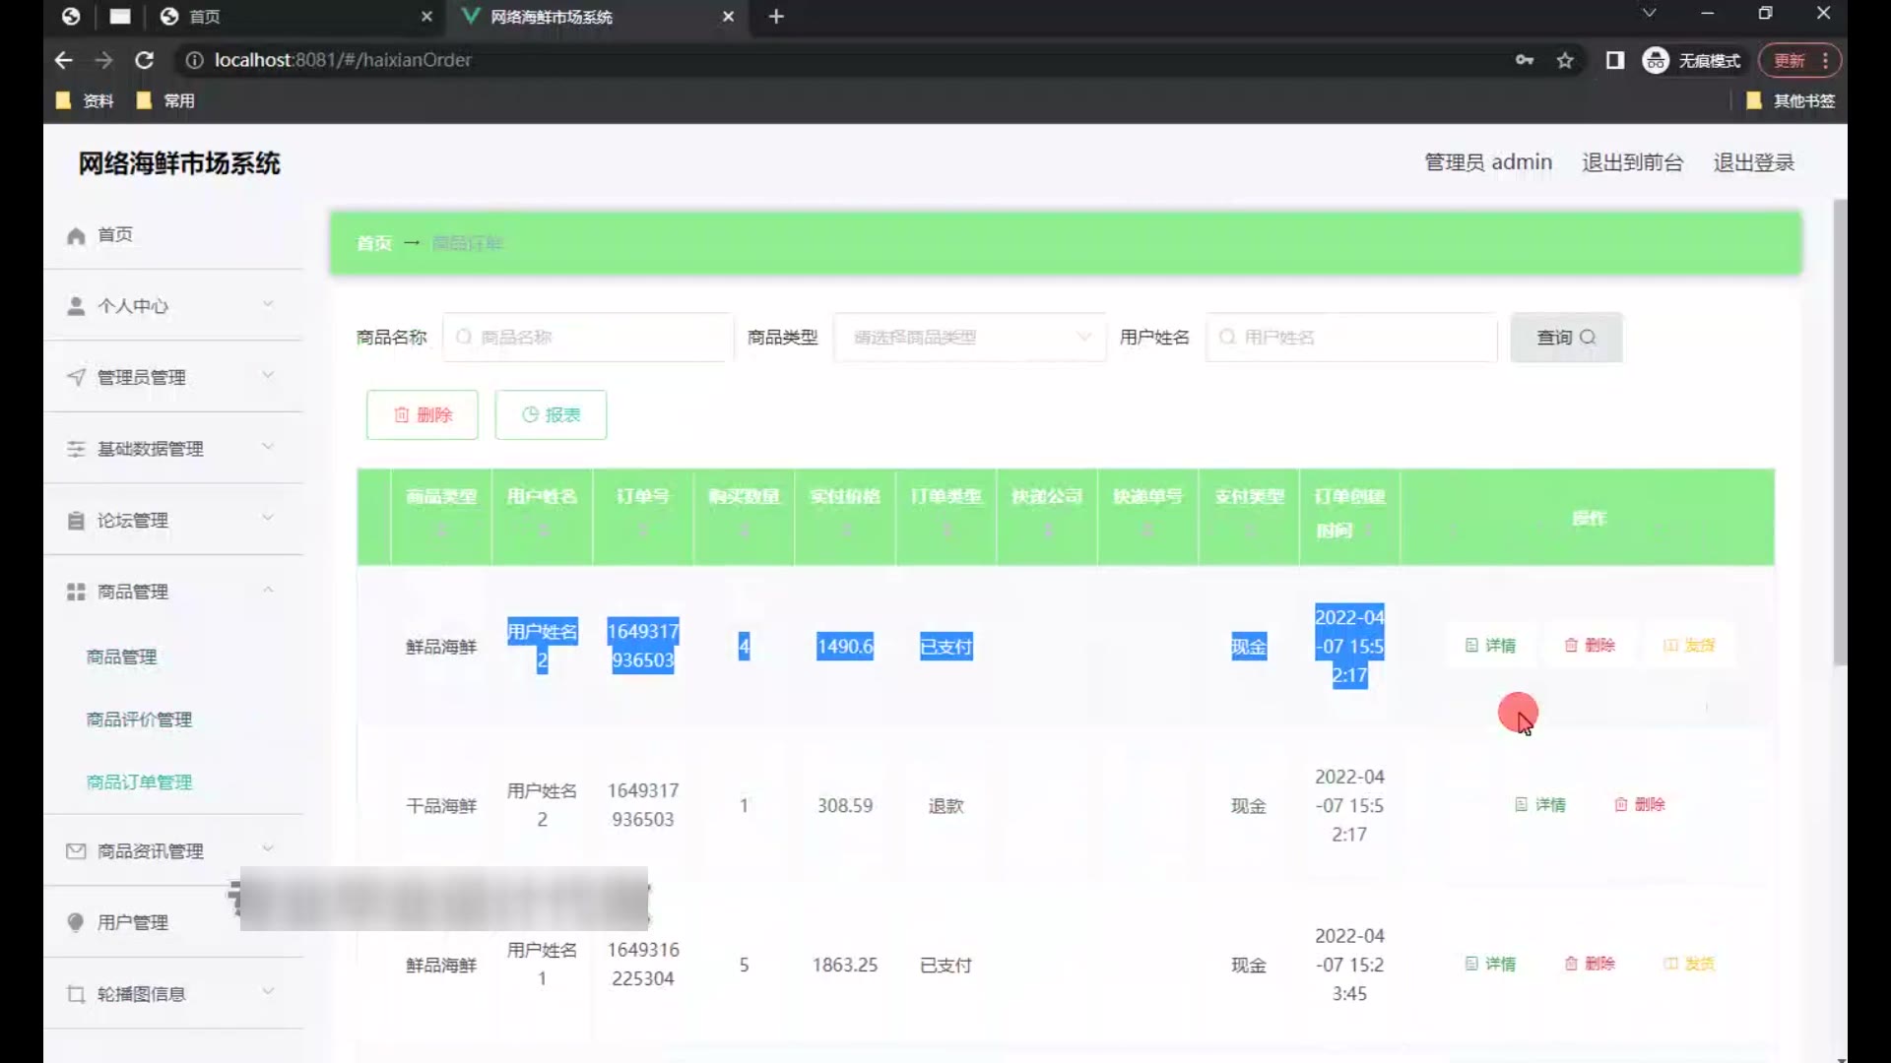Click the 查询 search button
1891x1063 pixels.
click(1566, 338)
